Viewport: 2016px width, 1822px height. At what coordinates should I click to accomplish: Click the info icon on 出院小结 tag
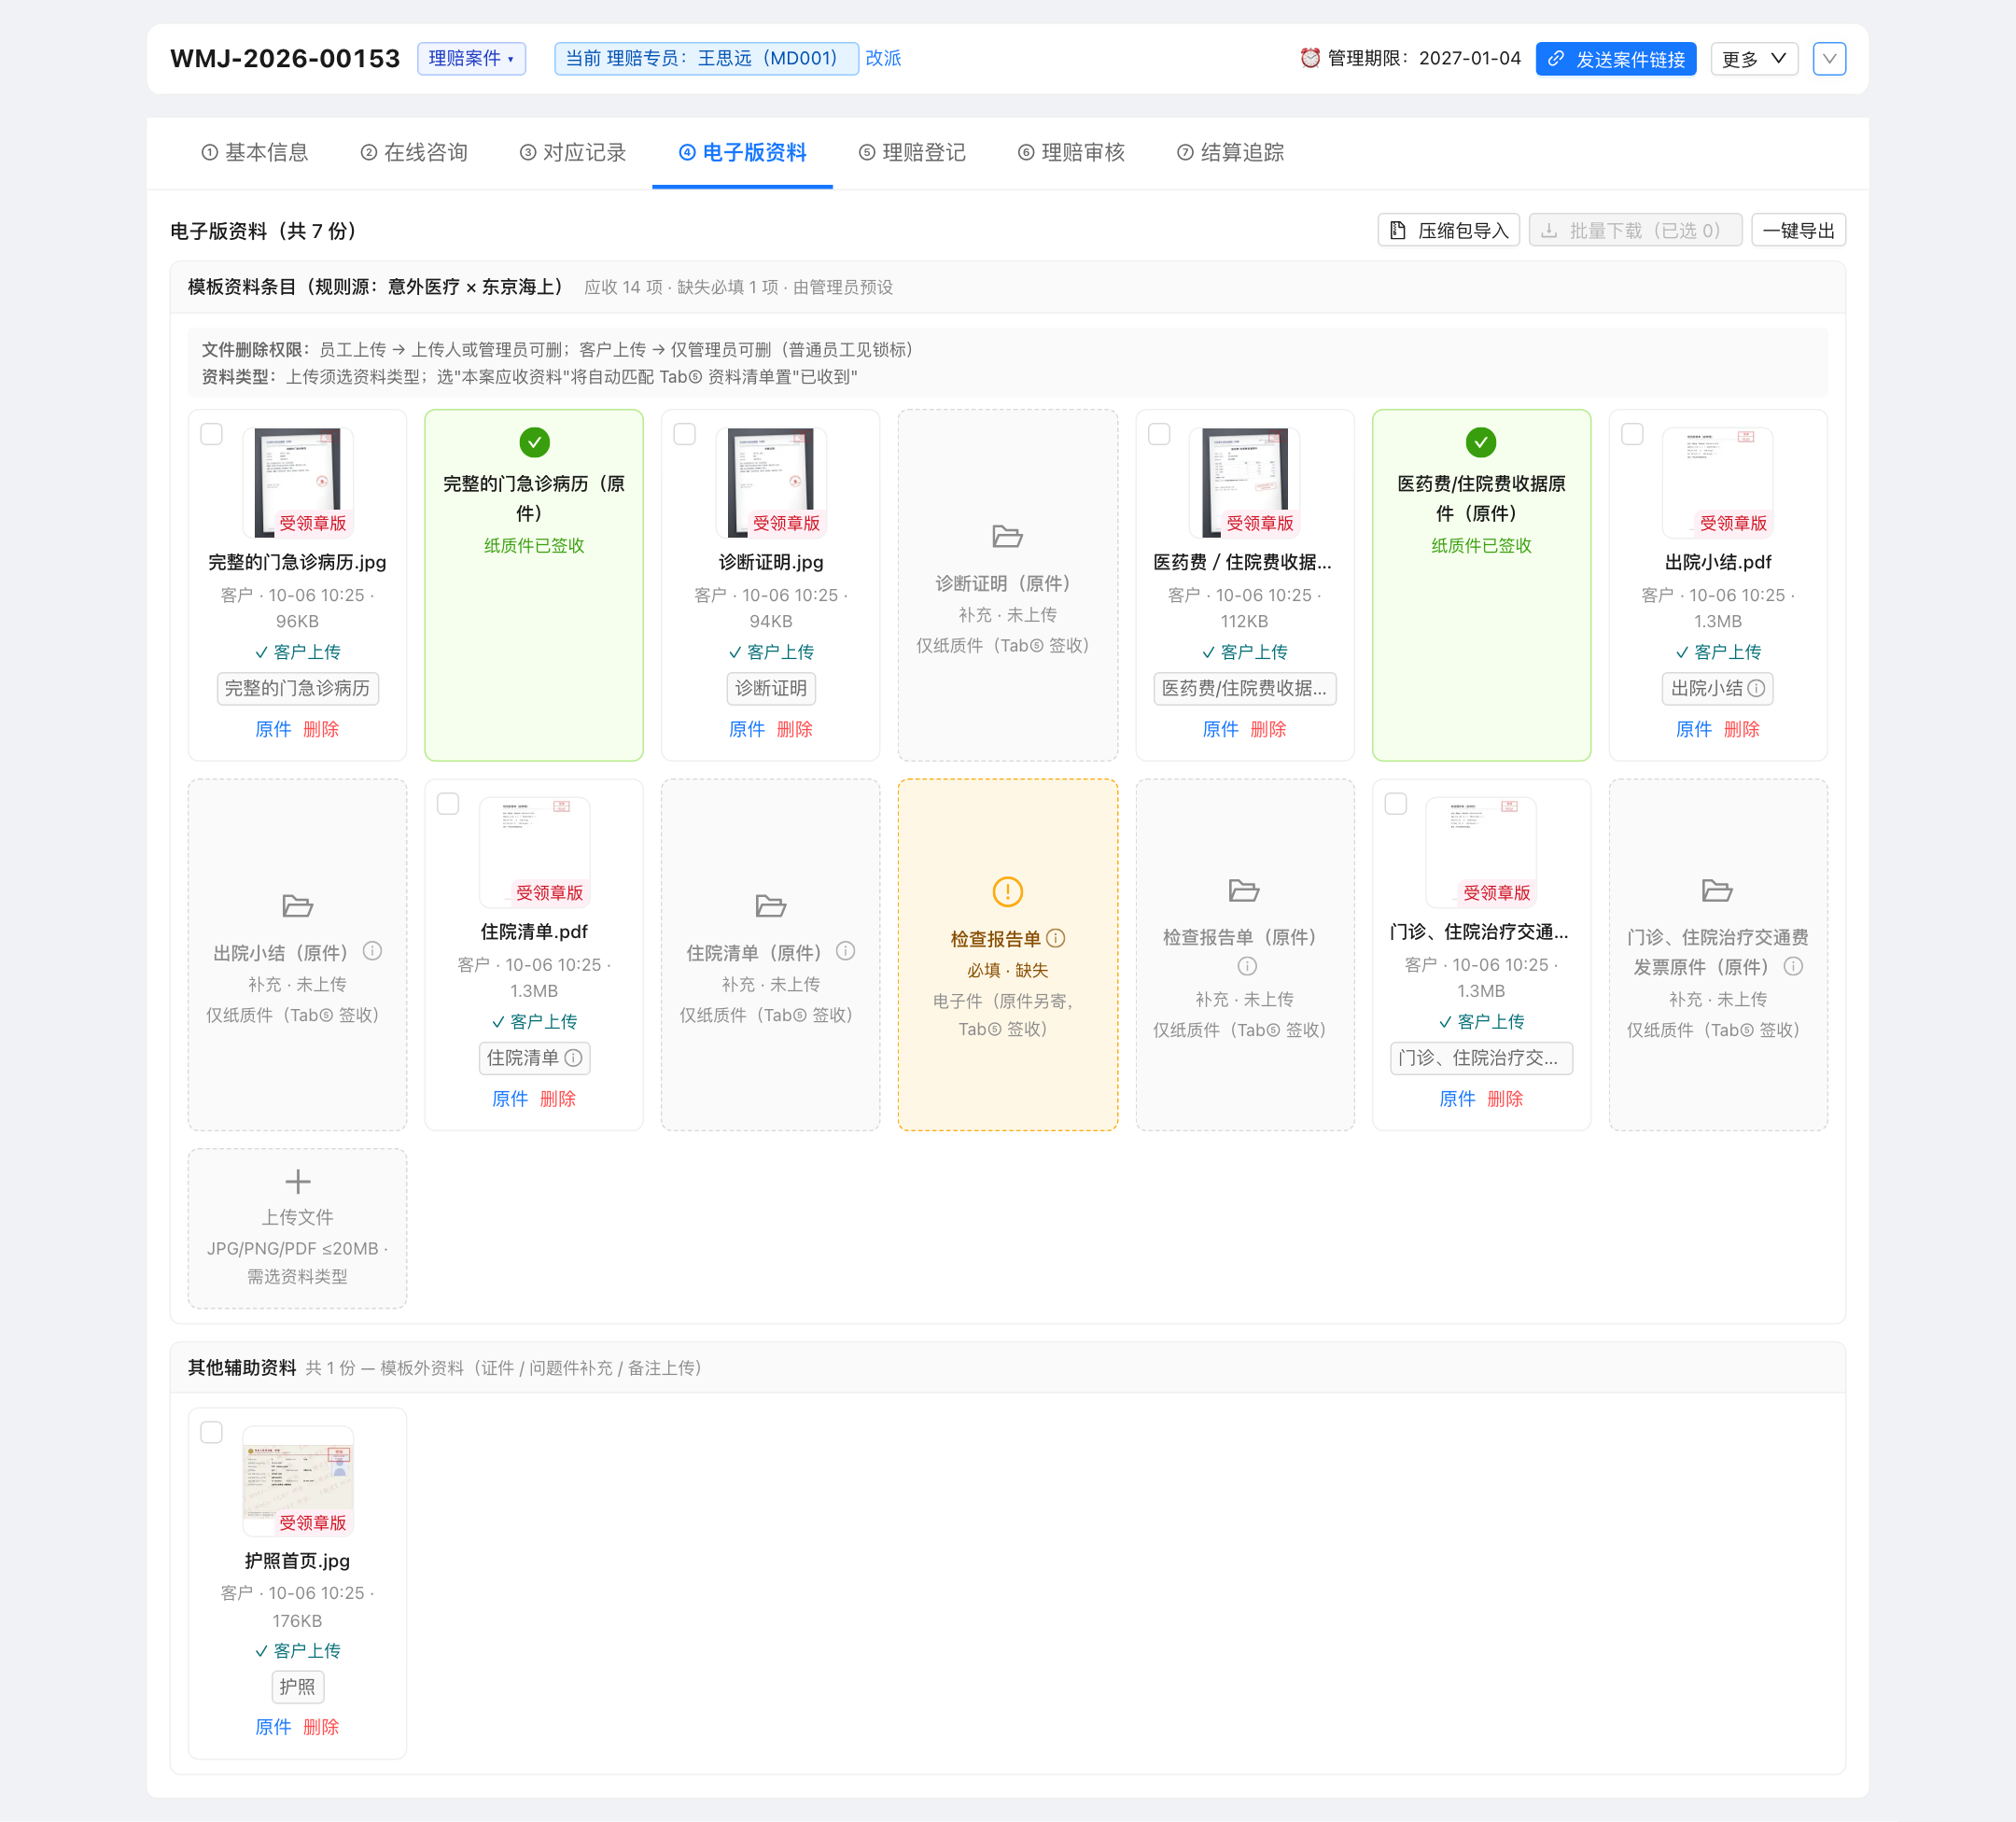1756,688
